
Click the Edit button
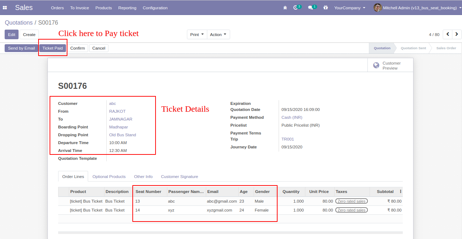12,35
